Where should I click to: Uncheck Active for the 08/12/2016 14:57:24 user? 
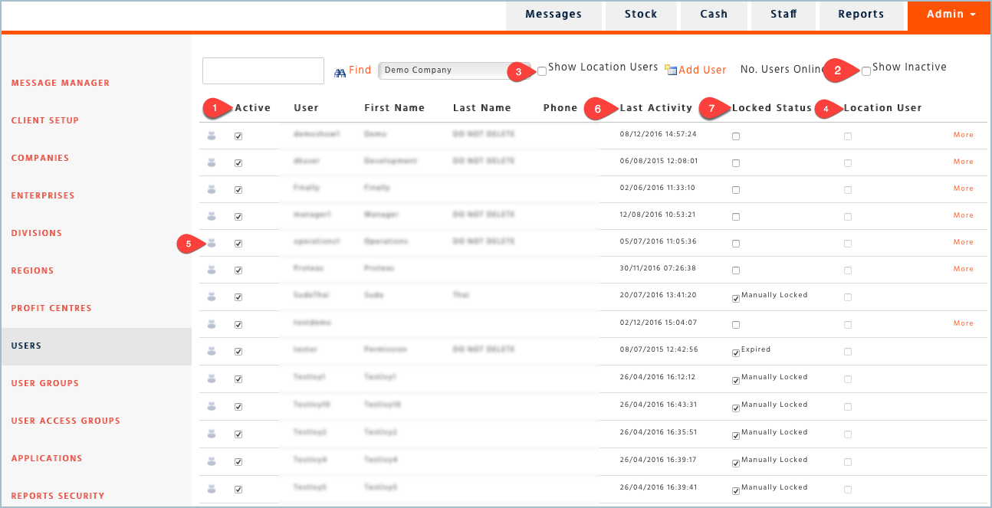point(238,136)
